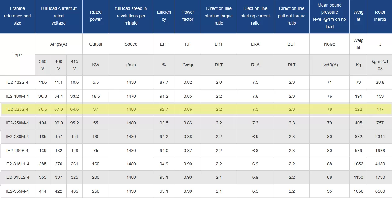The image size is (392, 198).
Task: Click the 1650 weight value
Action: (358, 191)
